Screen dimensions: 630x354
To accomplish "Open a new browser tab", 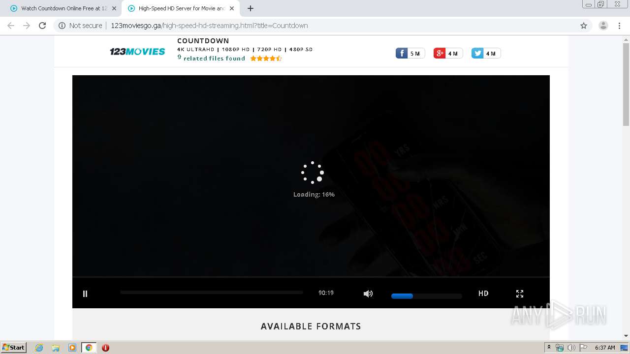I will (x=251, y=8).
